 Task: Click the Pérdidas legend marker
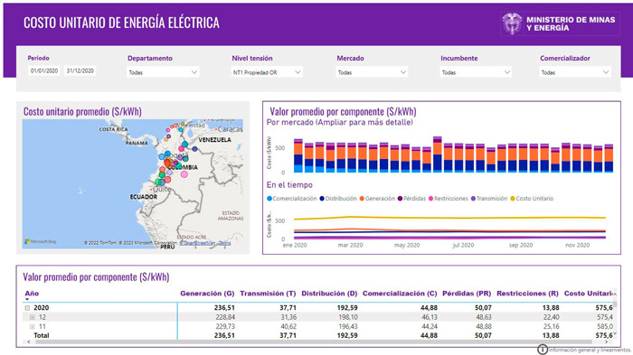click(400, 199)
